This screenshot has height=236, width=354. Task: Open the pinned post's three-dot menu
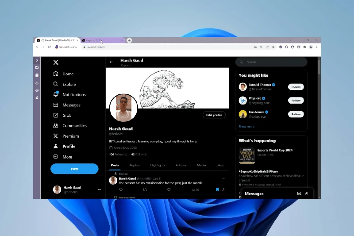click(224, 178)
